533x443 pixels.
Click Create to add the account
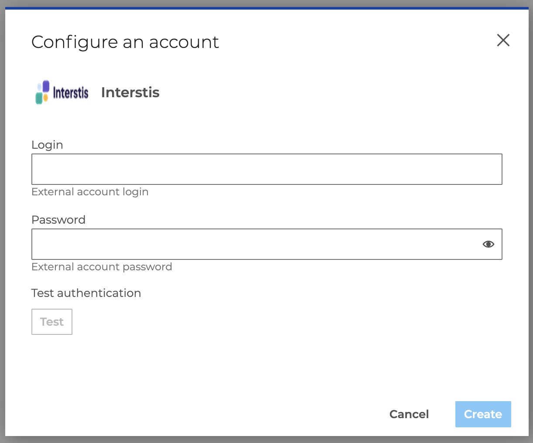pyautogui.click(x=483, y=414)
